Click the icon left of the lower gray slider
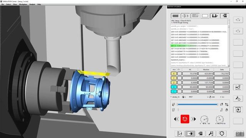 (x=173, y=110)
